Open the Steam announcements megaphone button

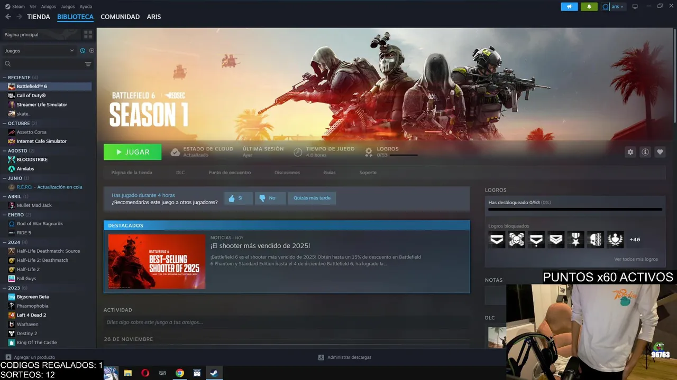coord(569,6)
